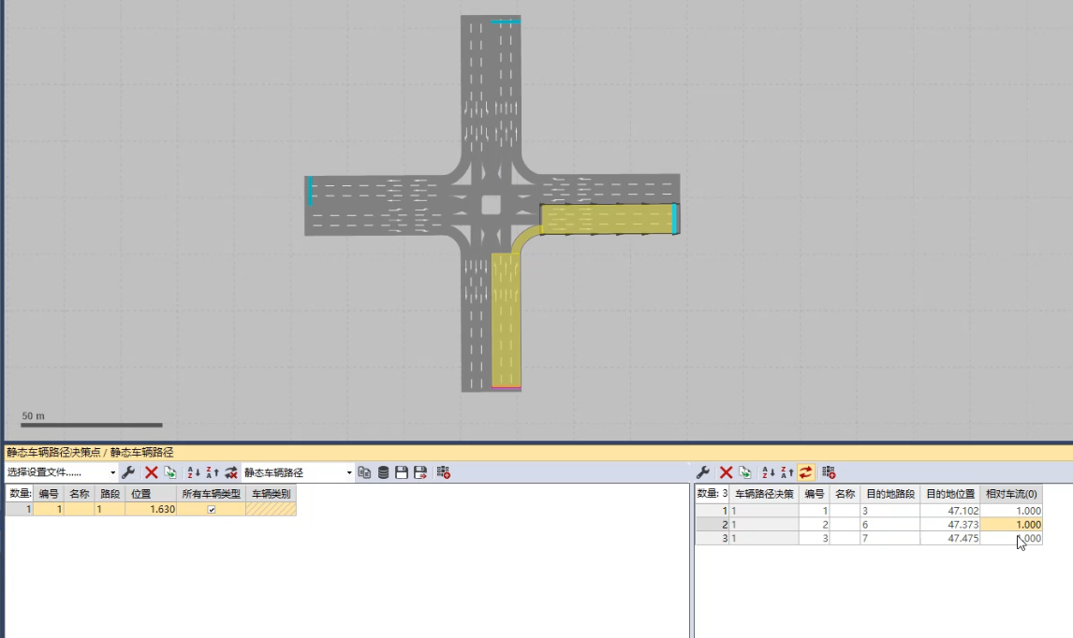Select the position cell showing 1.630
The image size is (1073, 638).
(x=151, y=510)
